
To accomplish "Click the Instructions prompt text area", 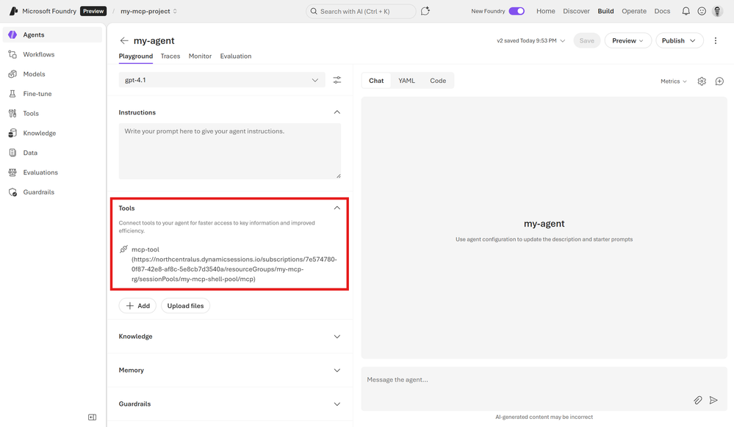I will coord(230,151).
